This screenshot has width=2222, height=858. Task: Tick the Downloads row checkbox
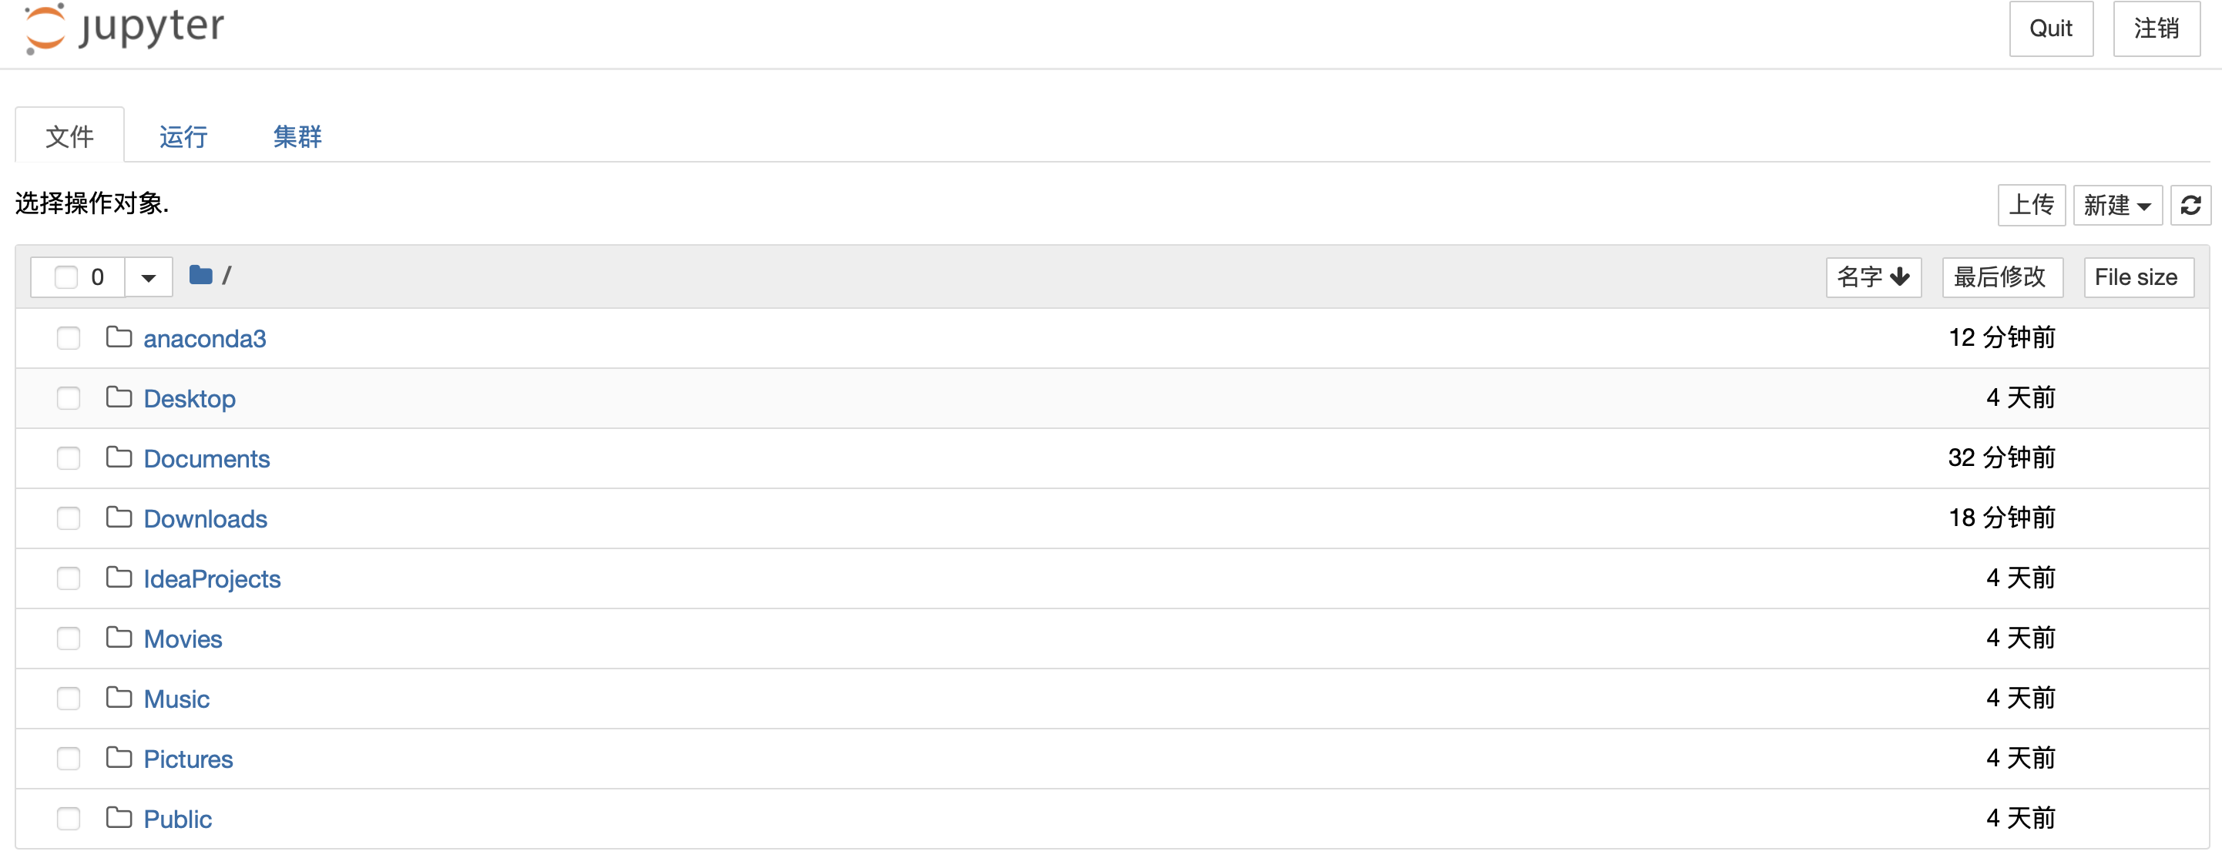[x=68, y=518]
